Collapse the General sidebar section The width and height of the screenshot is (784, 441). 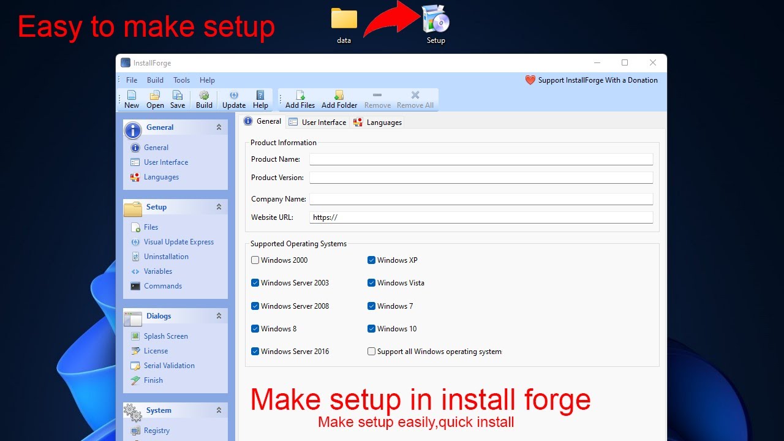coord(219,127)
